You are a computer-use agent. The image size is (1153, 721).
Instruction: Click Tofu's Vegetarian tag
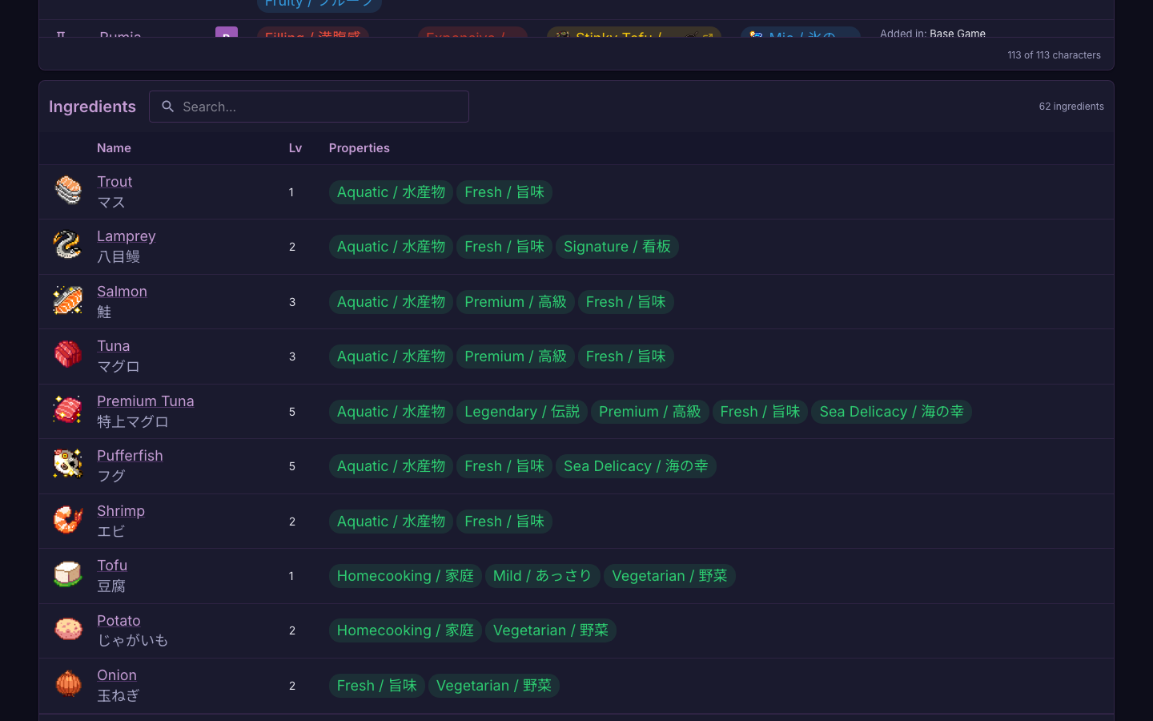coord(669,576)
